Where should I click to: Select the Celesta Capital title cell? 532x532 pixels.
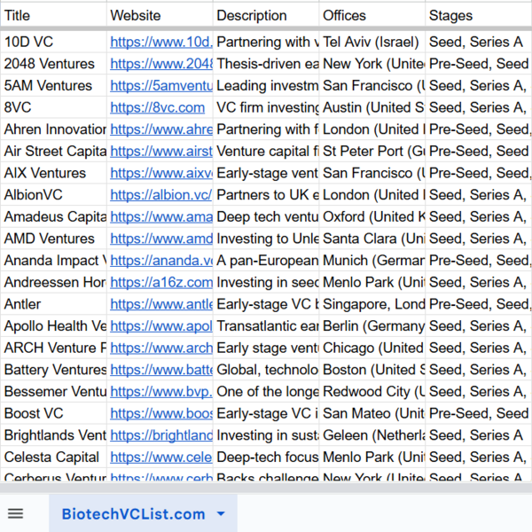click(53, 457)
